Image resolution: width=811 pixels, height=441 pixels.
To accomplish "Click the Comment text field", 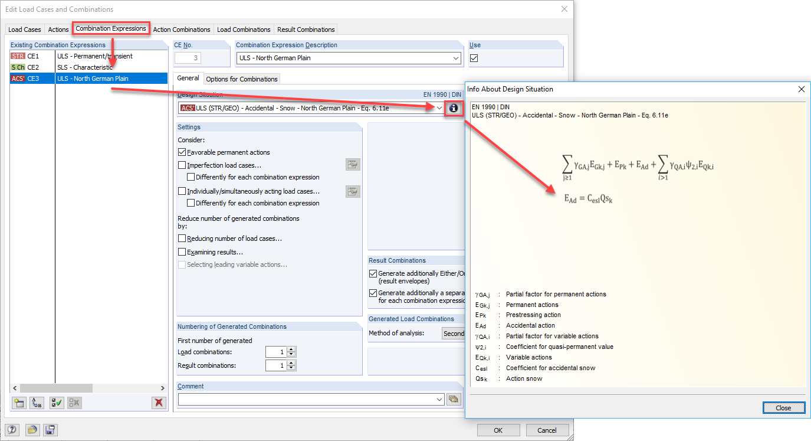I will click(x=306, y=400).
